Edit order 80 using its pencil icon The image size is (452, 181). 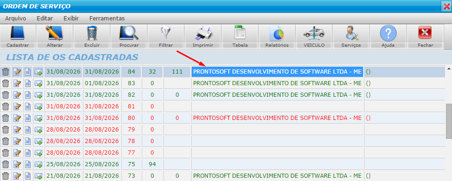tap(17, 118)
